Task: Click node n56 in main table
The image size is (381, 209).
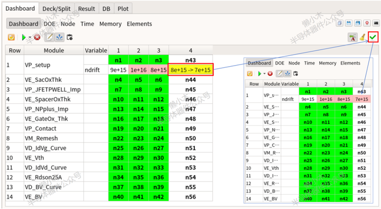Action: [x=190, y=197]
